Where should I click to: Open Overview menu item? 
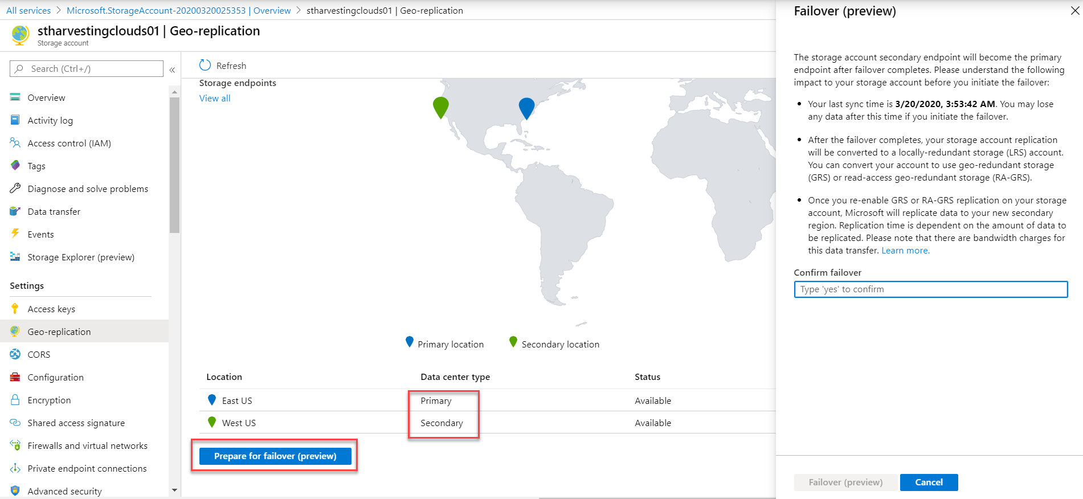[84, 97]
